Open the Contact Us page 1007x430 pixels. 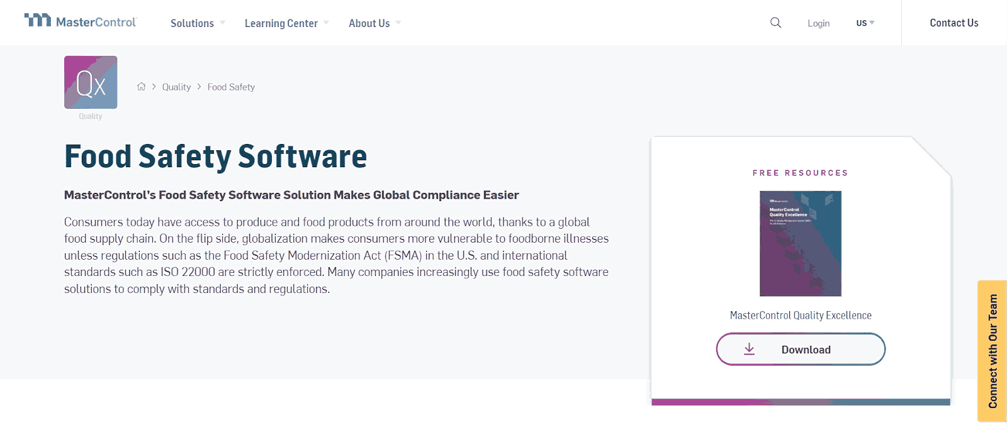954,23
